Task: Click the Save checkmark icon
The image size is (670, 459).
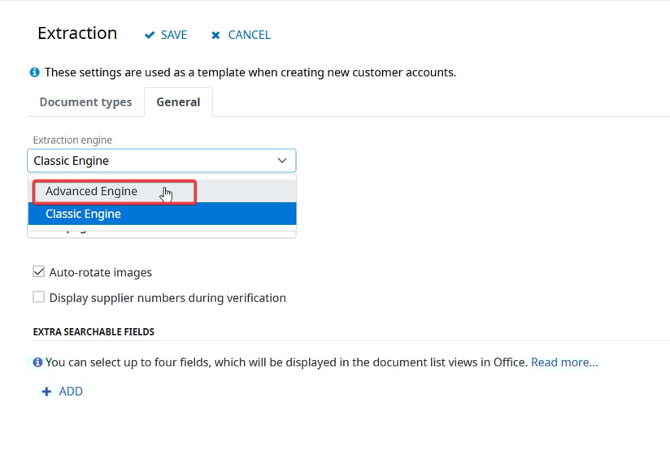Action: point(149,35)
